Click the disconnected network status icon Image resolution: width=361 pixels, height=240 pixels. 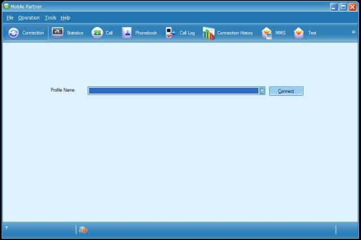tap(83, 229)
